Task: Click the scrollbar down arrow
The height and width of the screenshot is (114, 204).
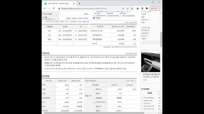Action: (x=161, y=111)
